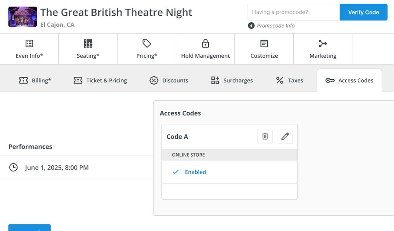Switch to the Discounts tab
The image size is (394, 231).
[168, 80]
